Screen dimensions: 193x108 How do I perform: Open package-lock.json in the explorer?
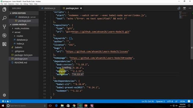(x=24, y=55)
